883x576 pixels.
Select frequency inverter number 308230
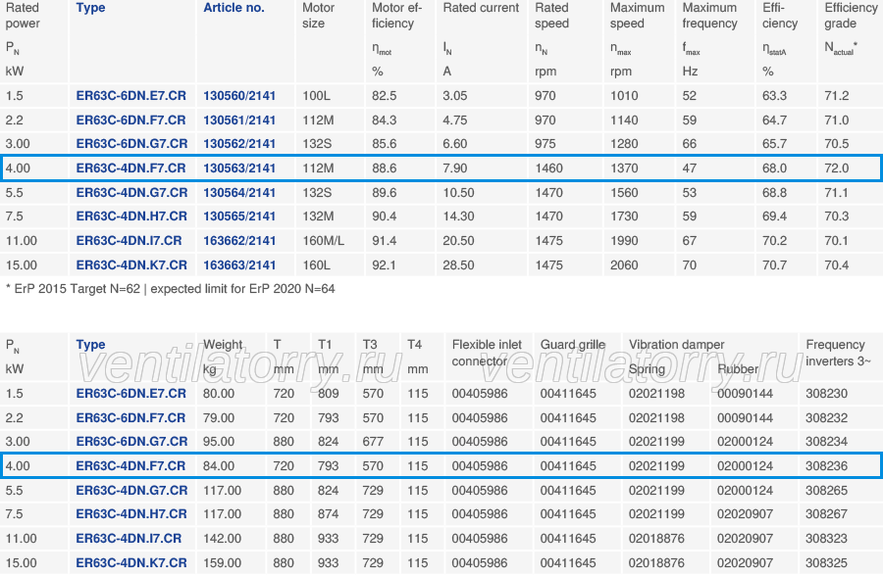[x=826, y=393]
